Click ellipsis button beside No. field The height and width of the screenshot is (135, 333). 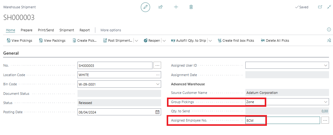pyautogui.click(x=157, y=65)
